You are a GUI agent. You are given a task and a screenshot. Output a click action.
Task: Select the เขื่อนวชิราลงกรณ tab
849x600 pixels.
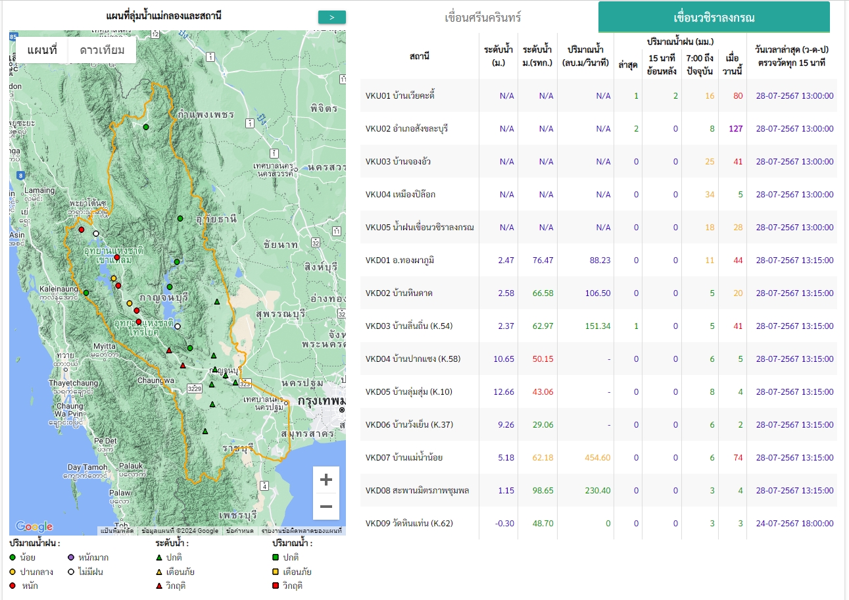(714, 18)
